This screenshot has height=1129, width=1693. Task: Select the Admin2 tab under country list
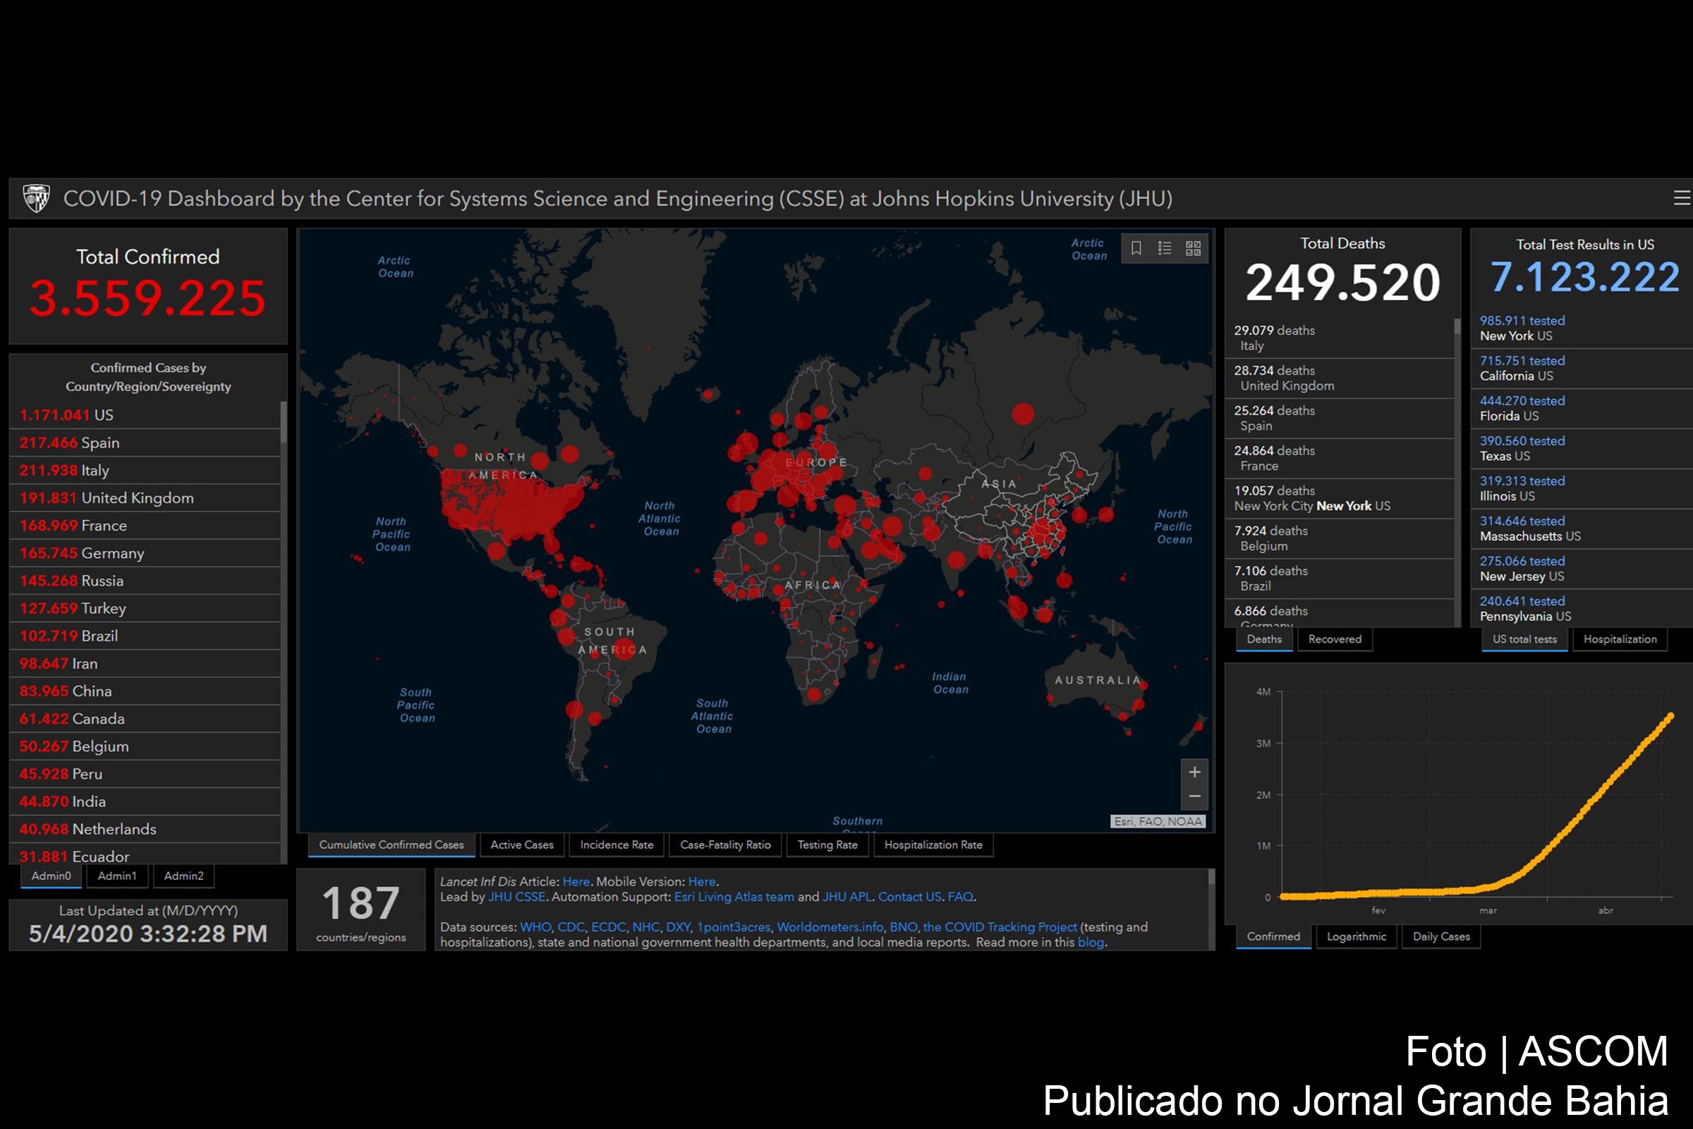(x=183, y=876)
